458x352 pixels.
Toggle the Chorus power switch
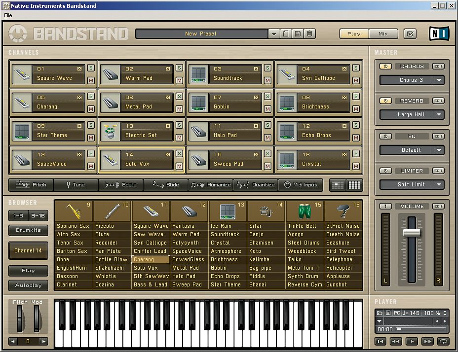[385, 66]
